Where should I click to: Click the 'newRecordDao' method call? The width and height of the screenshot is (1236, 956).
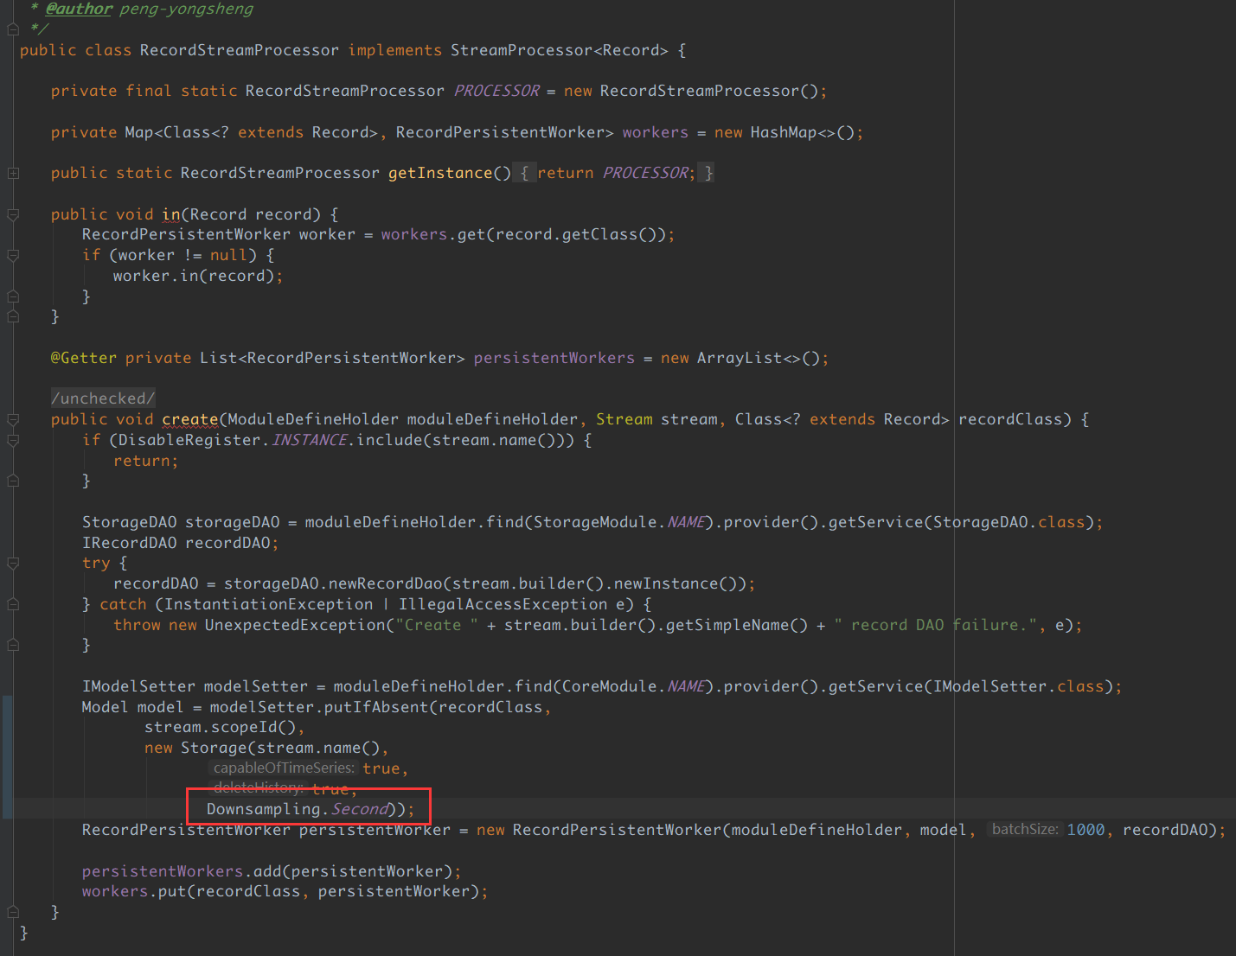(x=386, y=583)
